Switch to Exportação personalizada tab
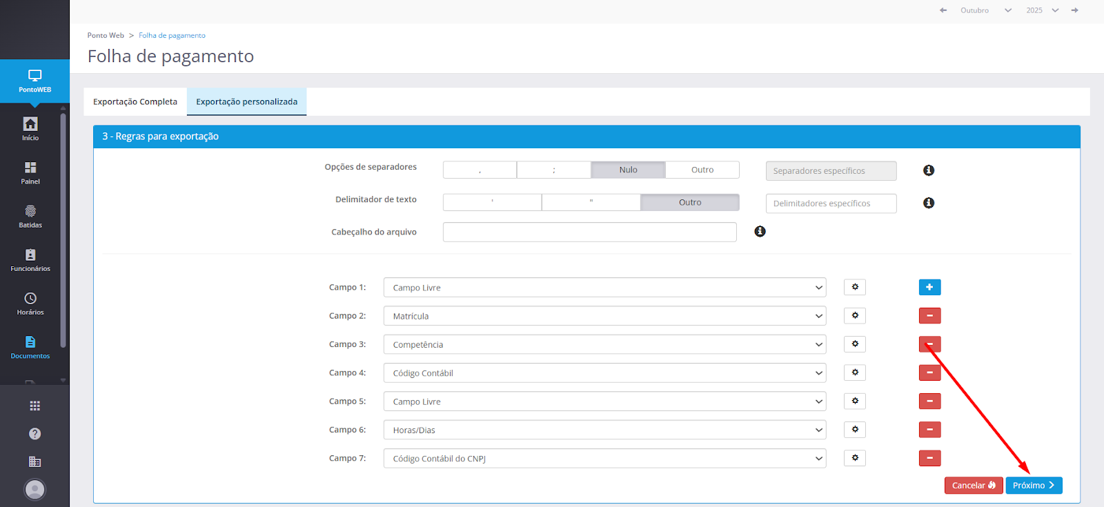 click(x=246, y=101)
